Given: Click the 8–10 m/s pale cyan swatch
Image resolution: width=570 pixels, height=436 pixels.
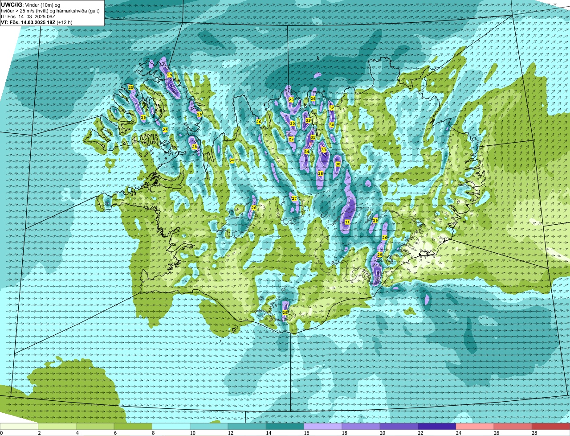Looking at the screenshot, I should coord(171,427).
